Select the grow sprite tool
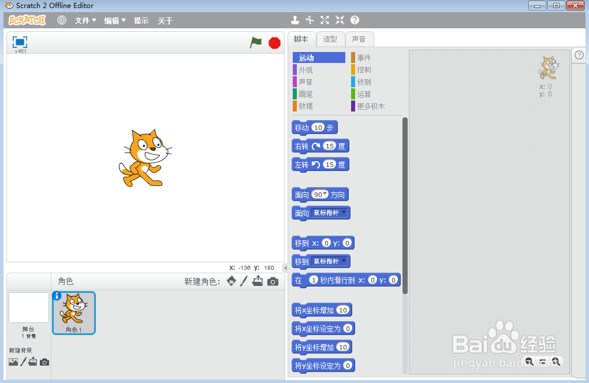589x383 pixels. pos(325,19)
